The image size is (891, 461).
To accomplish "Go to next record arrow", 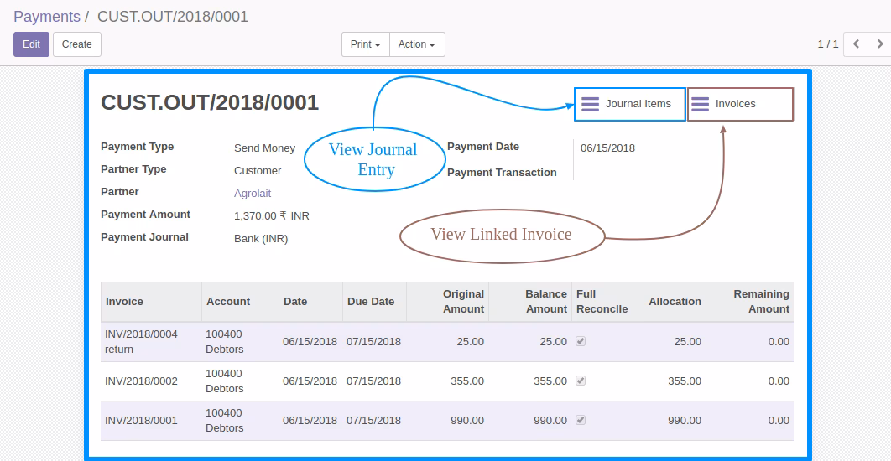I will (x=879, y=44).
